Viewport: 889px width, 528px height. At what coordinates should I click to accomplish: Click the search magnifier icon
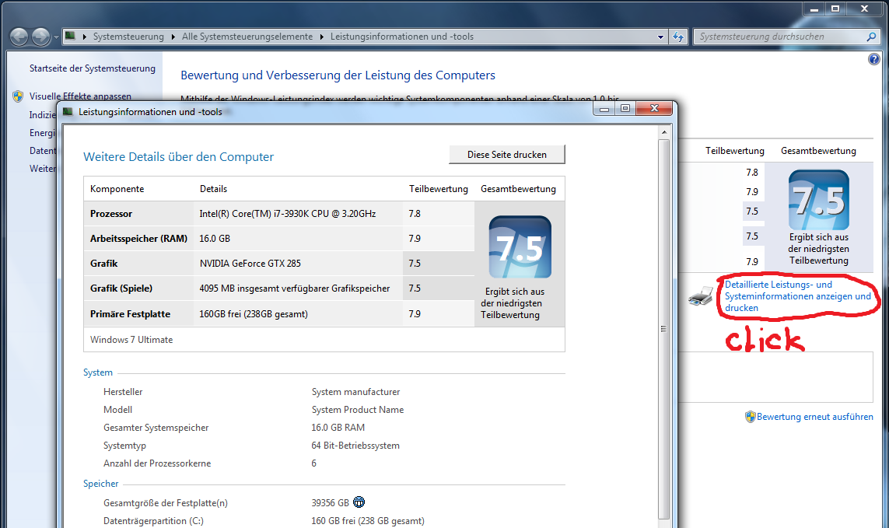871,37
